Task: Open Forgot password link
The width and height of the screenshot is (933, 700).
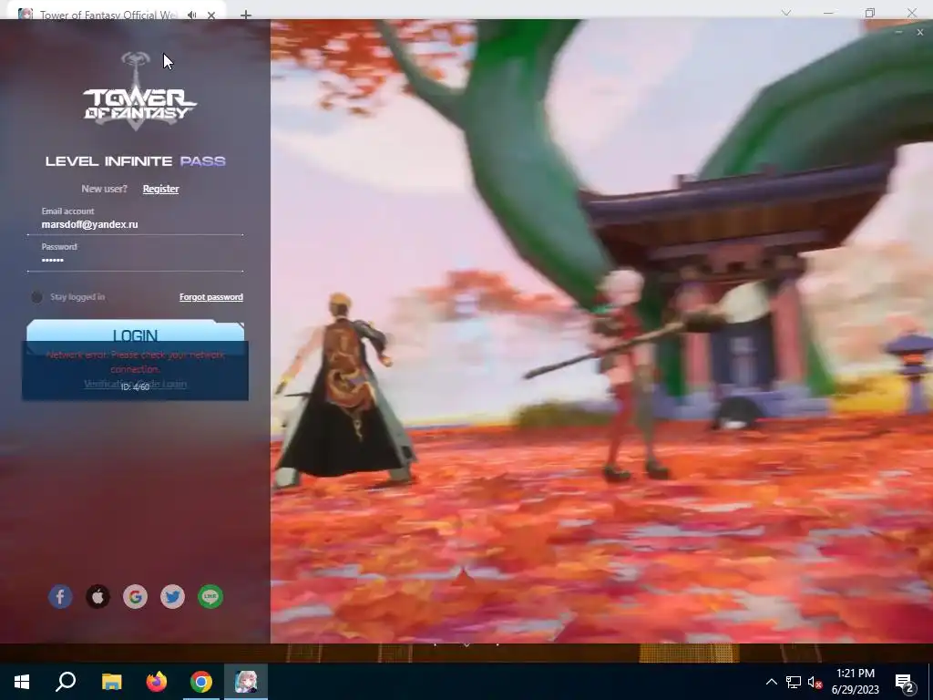Action: pos(211,297)
